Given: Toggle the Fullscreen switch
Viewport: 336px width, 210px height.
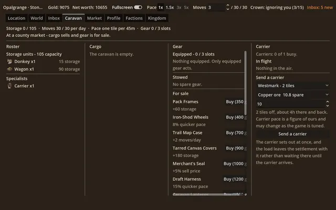Looking at the screenshot, I should pyautogui.click(x=138, y=7).
